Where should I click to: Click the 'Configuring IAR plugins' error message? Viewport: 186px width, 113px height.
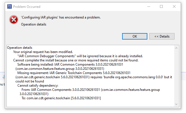point(61,18)
